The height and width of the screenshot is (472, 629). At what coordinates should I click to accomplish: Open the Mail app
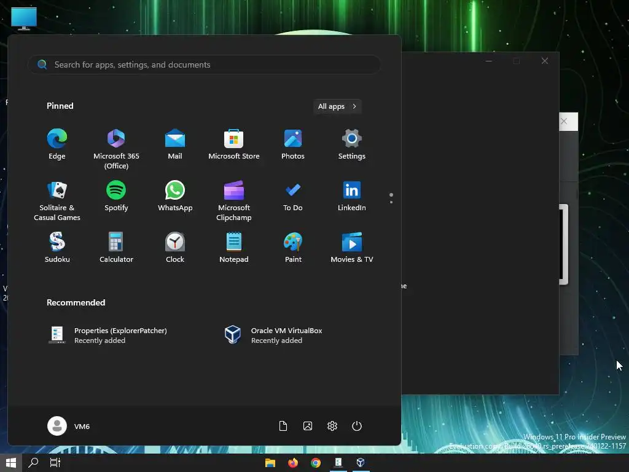175,144
